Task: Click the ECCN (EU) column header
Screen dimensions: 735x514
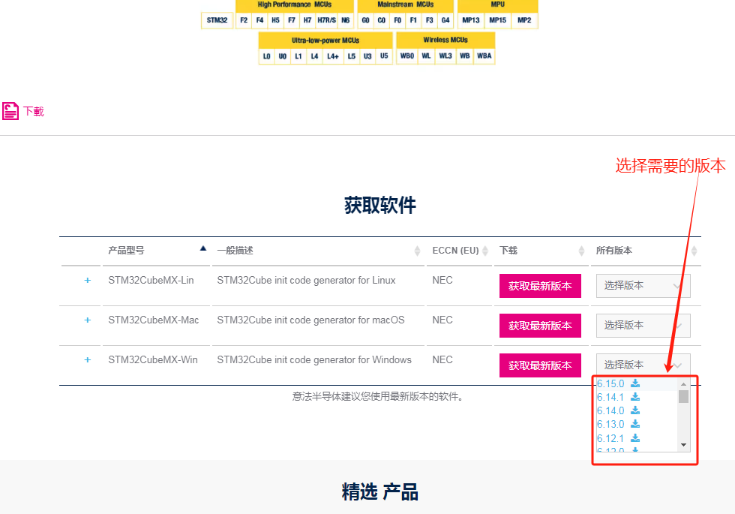Action: 455,251
